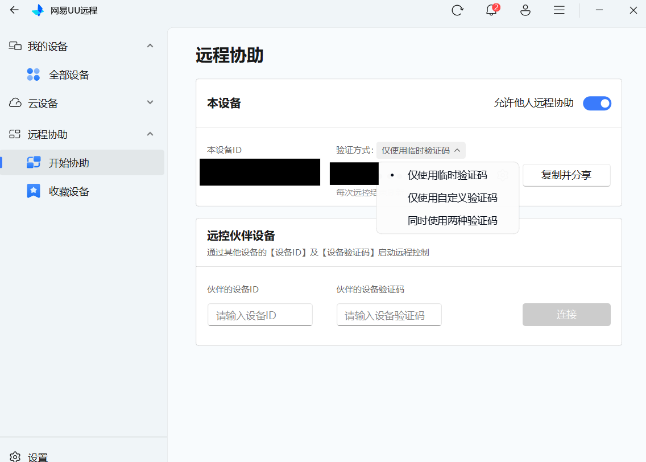This screenshot has height=462, width=646.
Task: Open 开始协助 in sidebar
Action: pyautogui.click(x=82, y=162)
